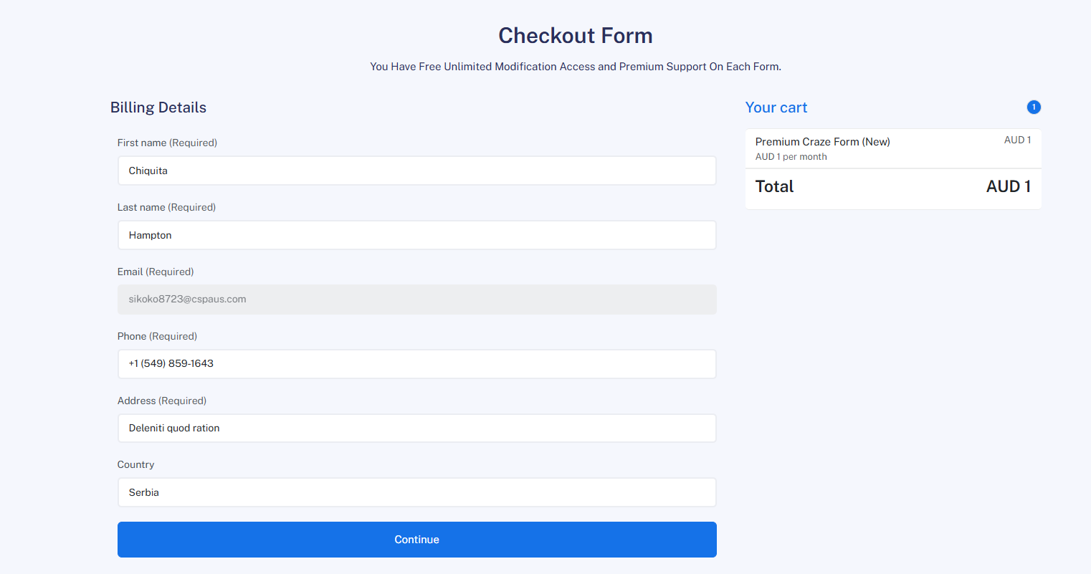Click the greyed-out Email field
The image size is (1091, 574).
(416, 300)
